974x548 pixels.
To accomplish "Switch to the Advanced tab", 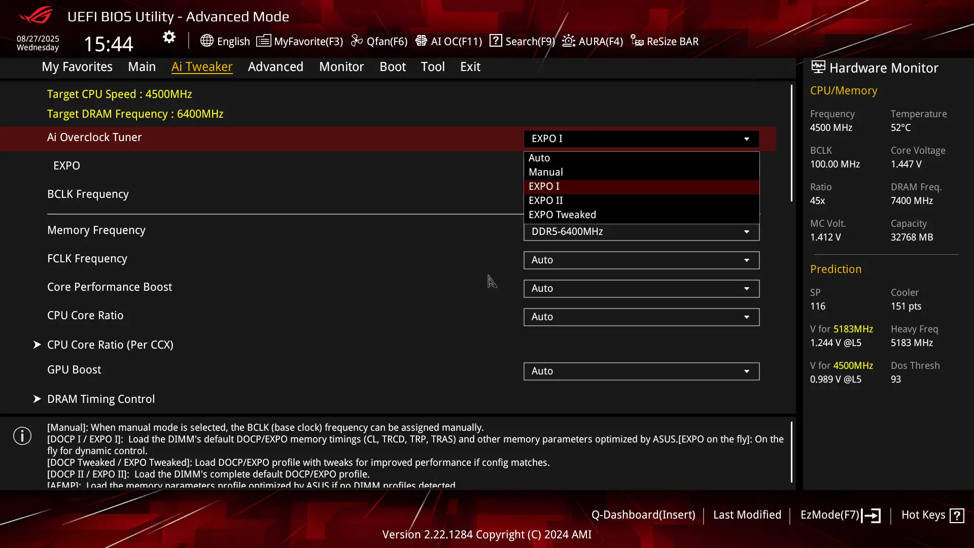I will pyautogui.click(x=275, y=66).
